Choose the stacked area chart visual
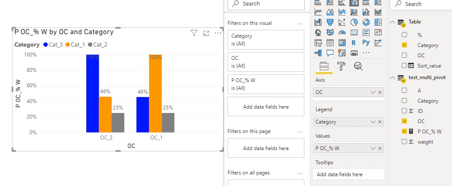 coord(342,12)
